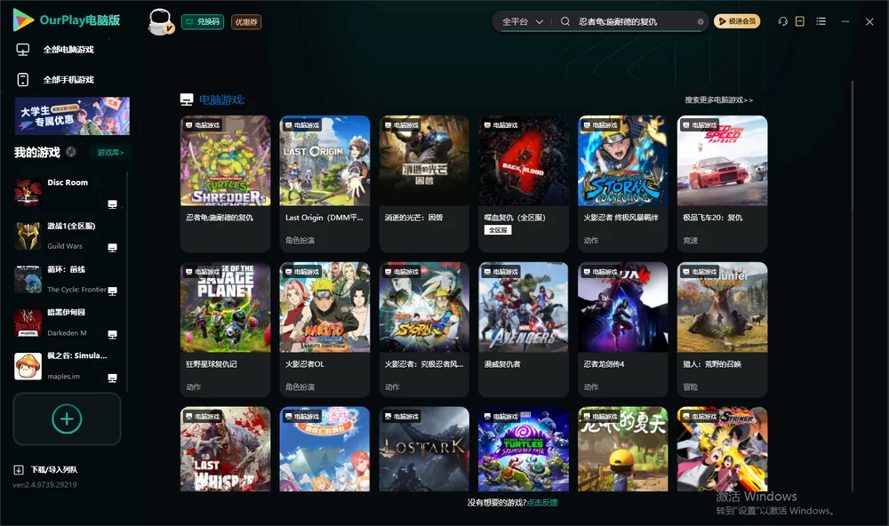The width and height of the screenshot is (889, 526).
Task: Refresh the 我的游戏 list
Action: click(71, 152)
